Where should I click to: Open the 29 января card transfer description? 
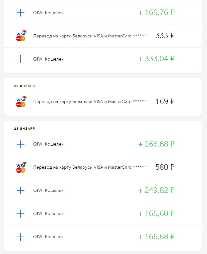(90, 102)
